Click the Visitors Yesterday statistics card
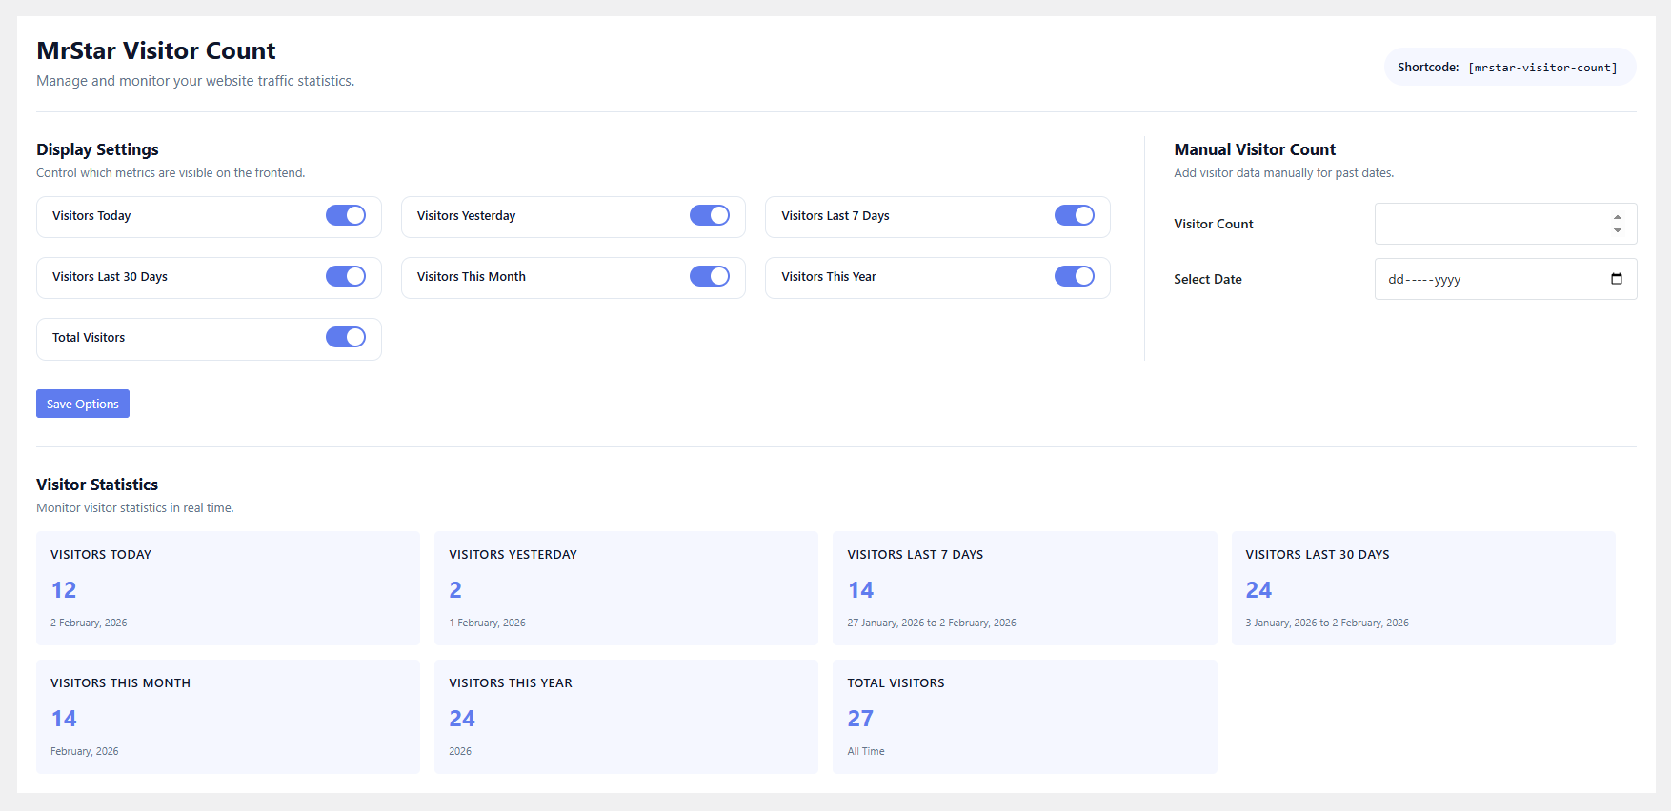The width and height of the screenshot is (1671, 811). click(626, 588)
